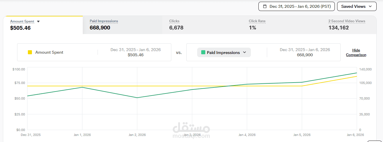Click the Jan 6, 2026 endpoint of yellow line
The height and width of the screenshot is (142, 383).
[357, 76]
